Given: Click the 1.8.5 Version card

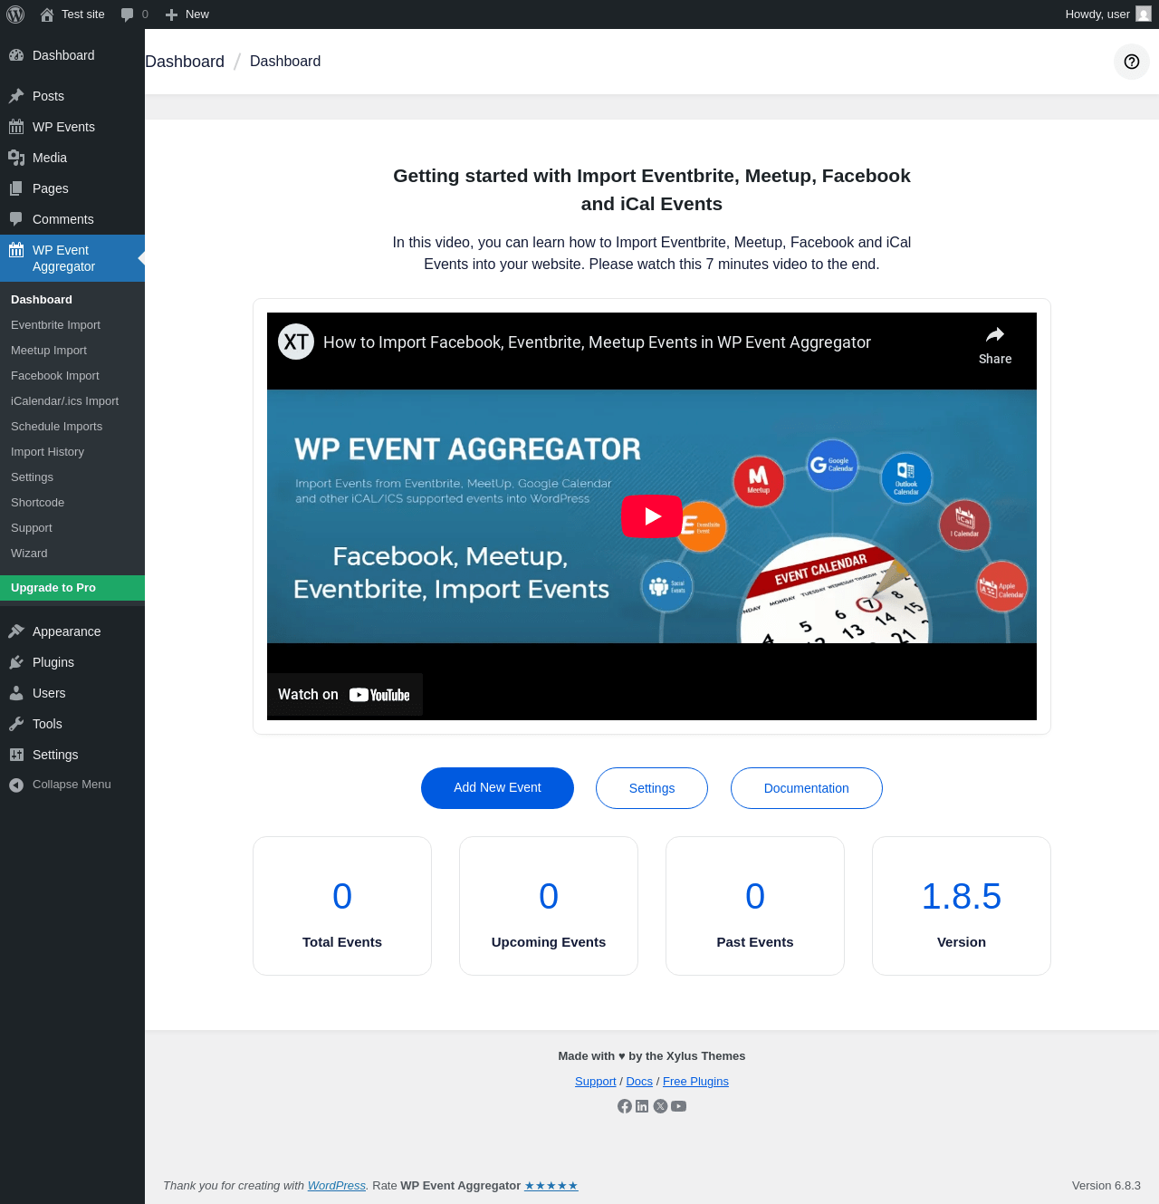Looking at the screenshot, I should [962, 906].
